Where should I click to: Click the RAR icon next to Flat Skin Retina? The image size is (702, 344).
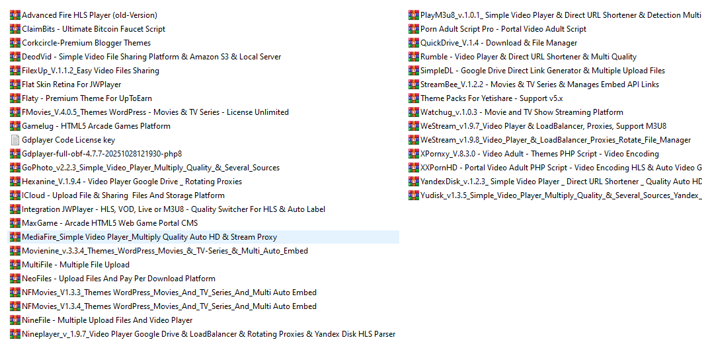[15, 85]
